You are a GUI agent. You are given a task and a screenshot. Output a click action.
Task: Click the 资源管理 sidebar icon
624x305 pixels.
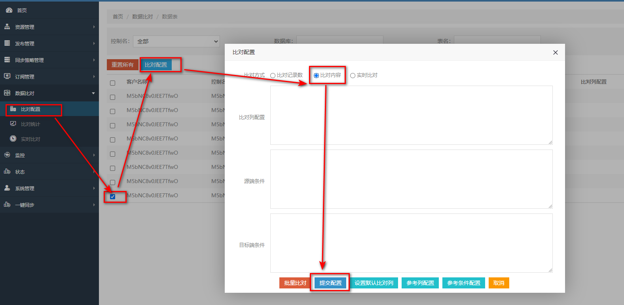[7, 27]
